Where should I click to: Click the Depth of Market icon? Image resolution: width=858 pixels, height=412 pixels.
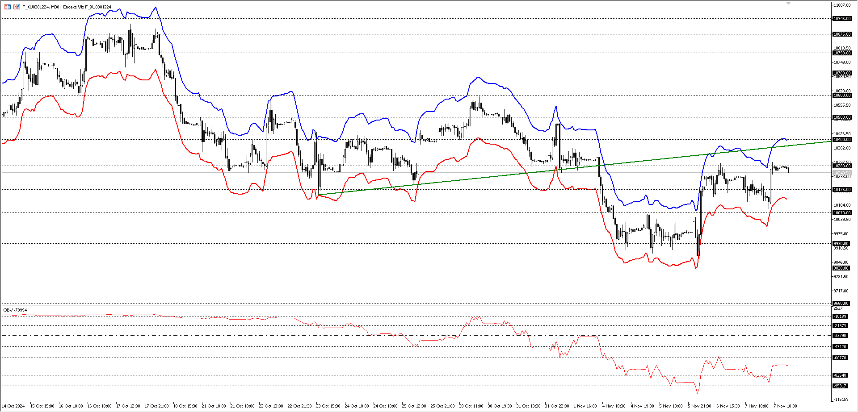click(x=17, y=7)
